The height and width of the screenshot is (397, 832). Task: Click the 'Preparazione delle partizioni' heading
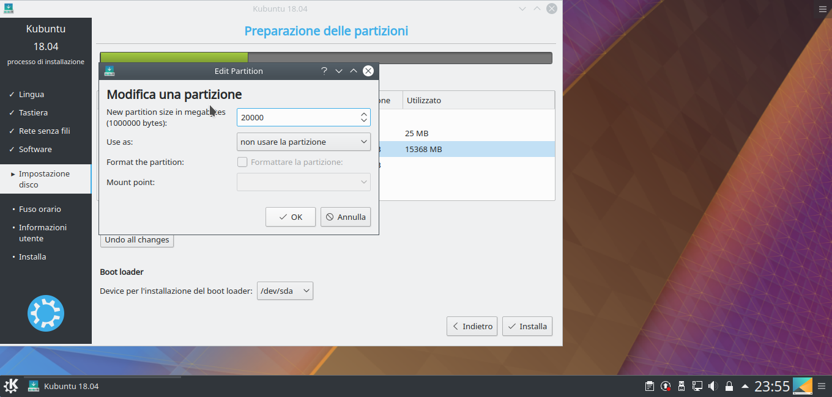[x=326, y=31]
